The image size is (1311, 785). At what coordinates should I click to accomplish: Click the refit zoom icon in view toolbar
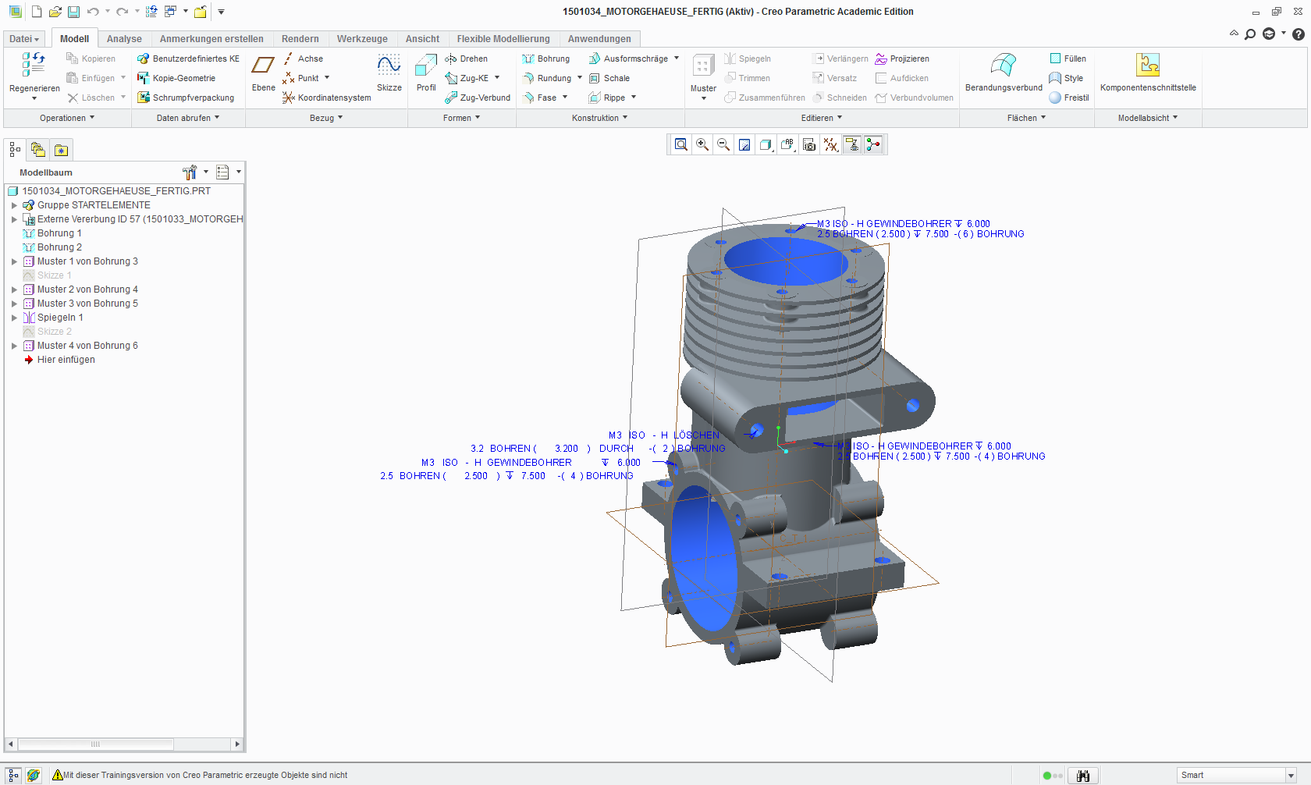[x=681, y=144]
